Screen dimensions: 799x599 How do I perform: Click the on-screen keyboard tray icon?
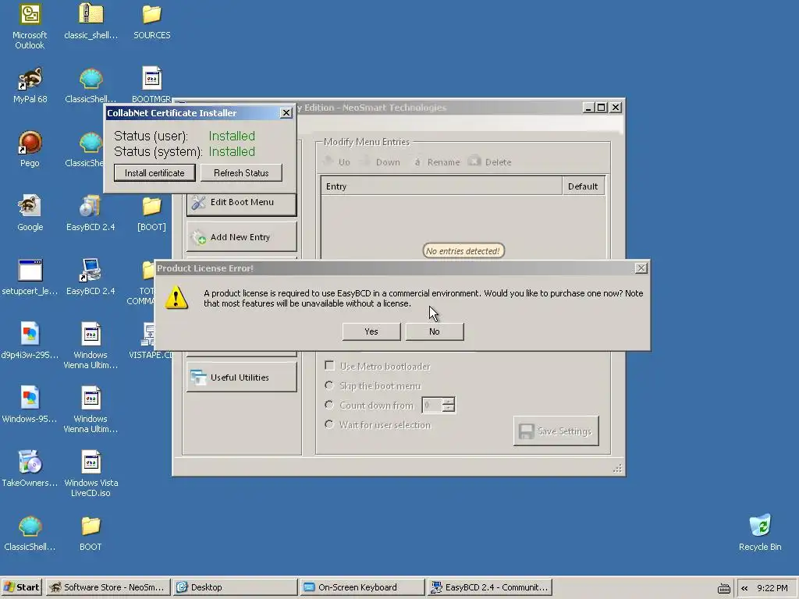tap(723, 588)
